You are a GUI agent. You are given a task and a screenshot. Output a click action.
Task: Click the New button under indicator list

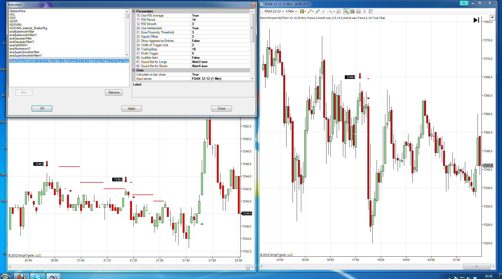(24, 92)
